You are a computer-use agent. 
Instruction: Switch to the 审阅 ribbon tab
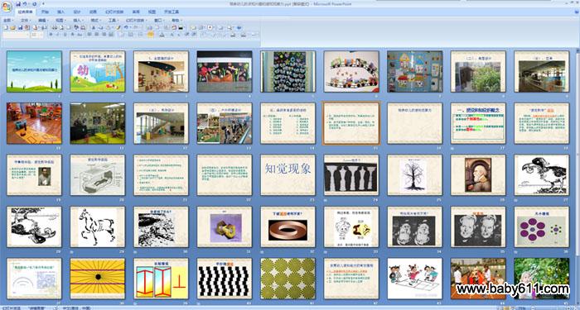click(136, 12)
